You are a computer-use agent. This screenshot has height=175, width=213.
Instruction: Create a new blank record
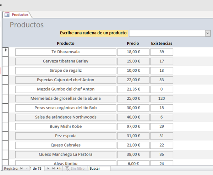point(59,168)
